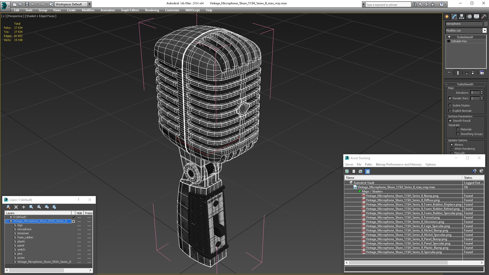Delete layer using the X icon
489x275 pixels.
pos(16,207)
